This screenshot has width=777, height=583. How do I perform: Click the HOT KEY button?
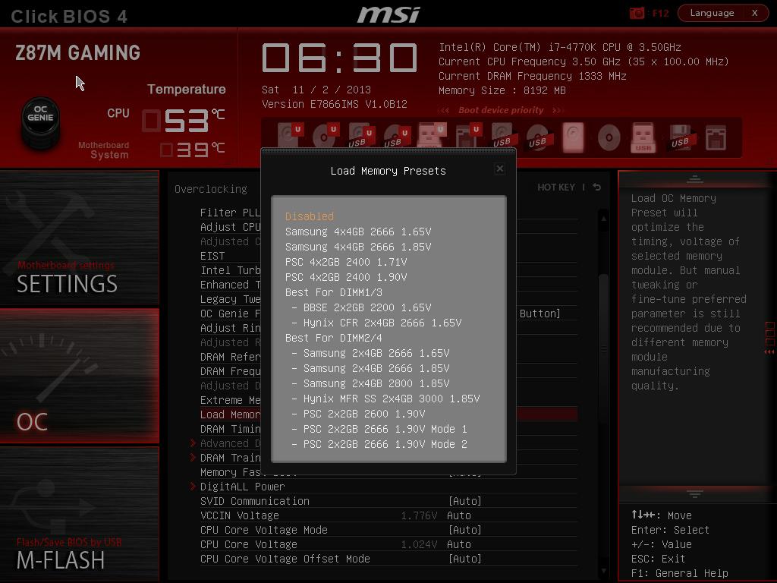coord(556,188)
